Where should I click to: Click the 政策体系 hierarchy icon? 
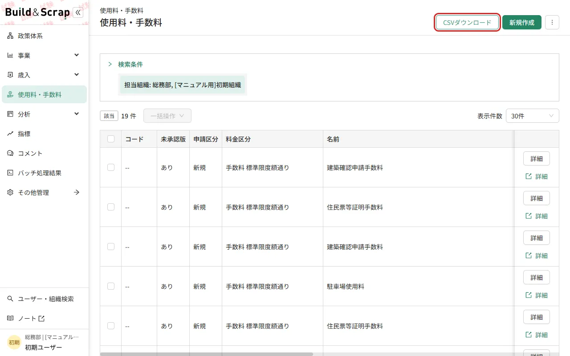point(10,36)
